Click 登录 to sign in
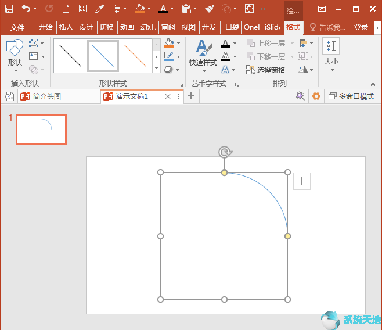 click(x=361, y=27)
